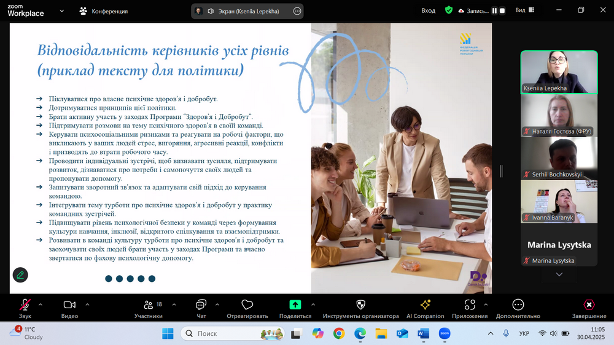Click the green annotation pencil button
The width and height of the screenshot is (614, 345).
tap(20, 275)
